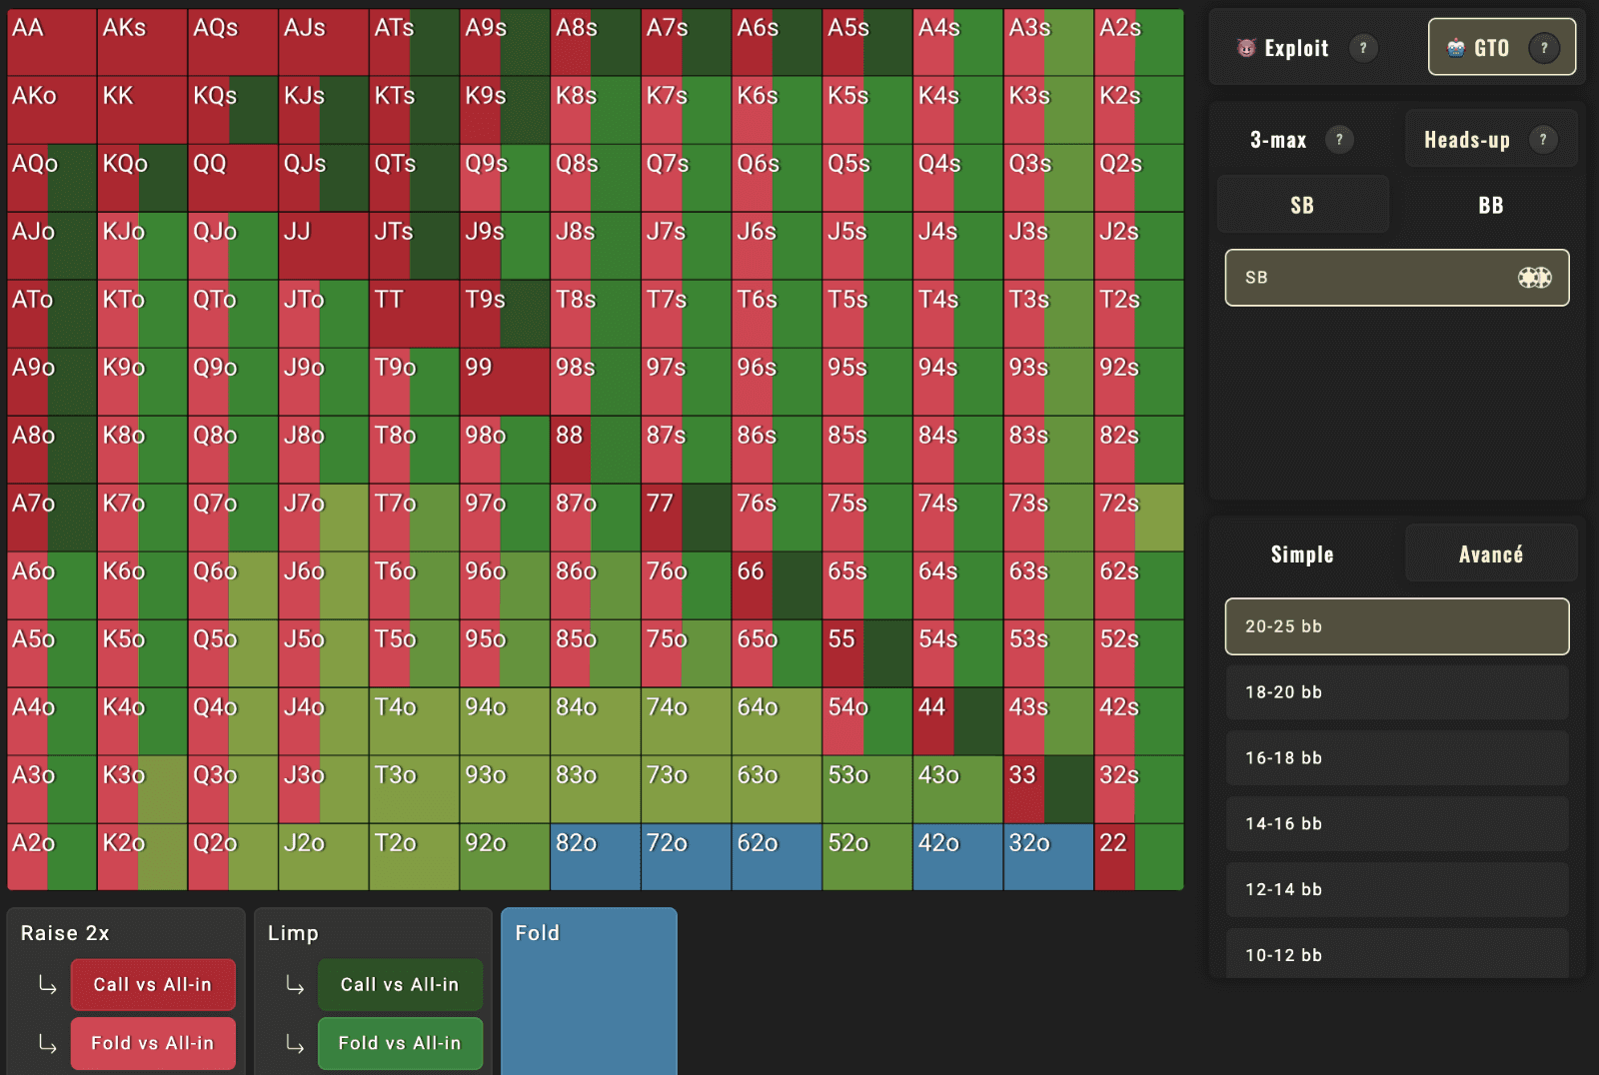The image size is (1599, 1075).
Task: Select the AA cell in the hand grid
Action: [50, 40]
